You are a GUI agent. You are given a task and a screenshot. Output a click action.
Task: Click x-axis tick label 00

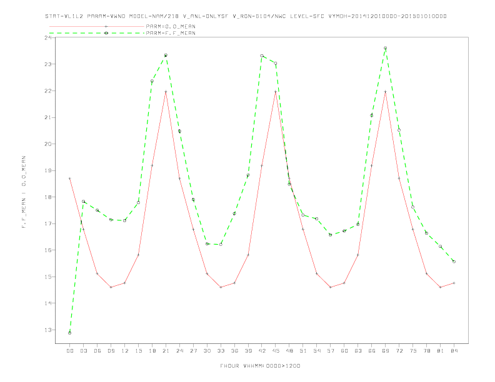click(70, 351)
